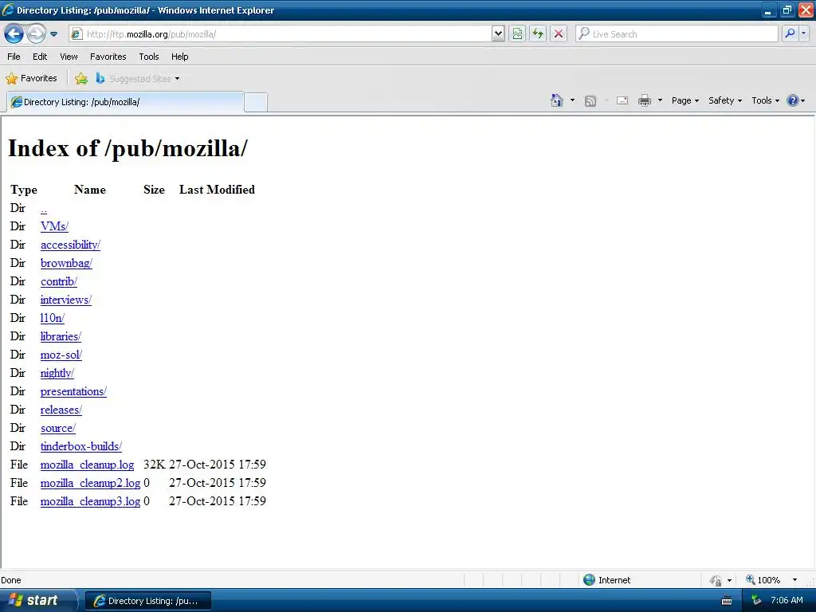Viewport: 816px width, 612px height.
Task: Open the Suggested Sites dropdown
Action: pyautogui.click(x=138, y=79)
